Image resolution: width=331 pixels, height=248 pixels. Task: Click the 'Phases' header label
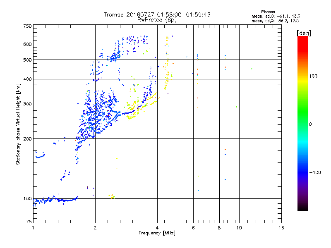pyautogui.click(x=268, y=12)
